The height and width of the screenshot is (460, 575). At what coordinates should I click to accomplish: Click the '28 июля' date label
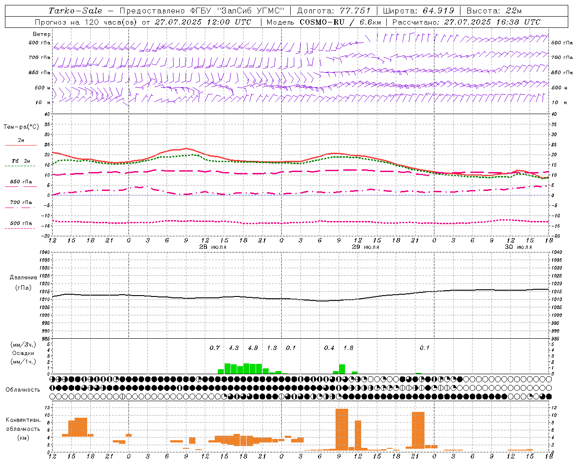pos(213,247)
